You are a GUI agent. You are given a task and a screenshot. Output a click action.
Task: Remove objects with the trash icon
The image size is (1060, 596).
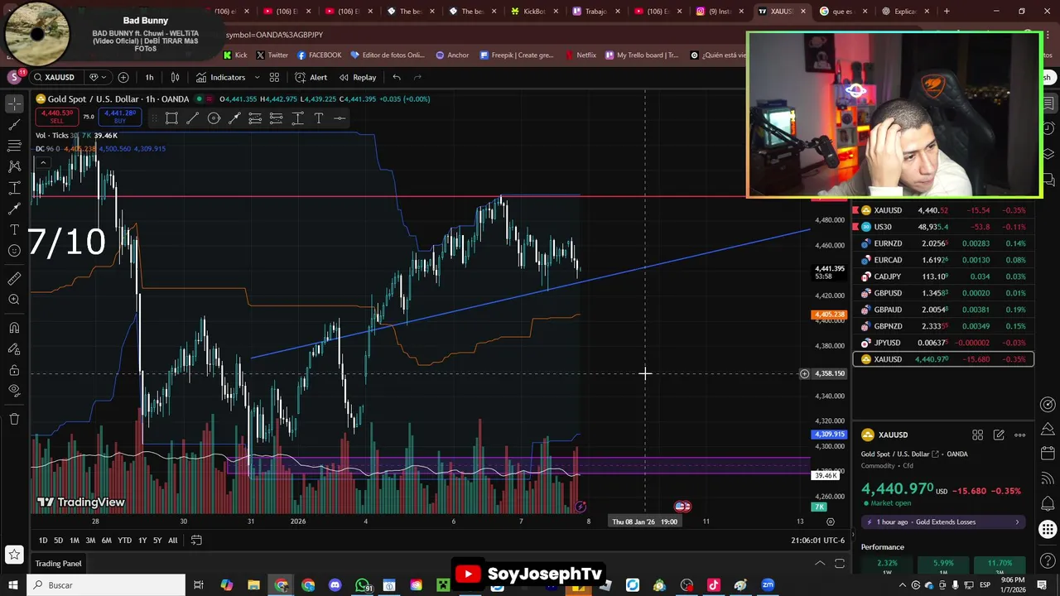[x=14, y=419]
